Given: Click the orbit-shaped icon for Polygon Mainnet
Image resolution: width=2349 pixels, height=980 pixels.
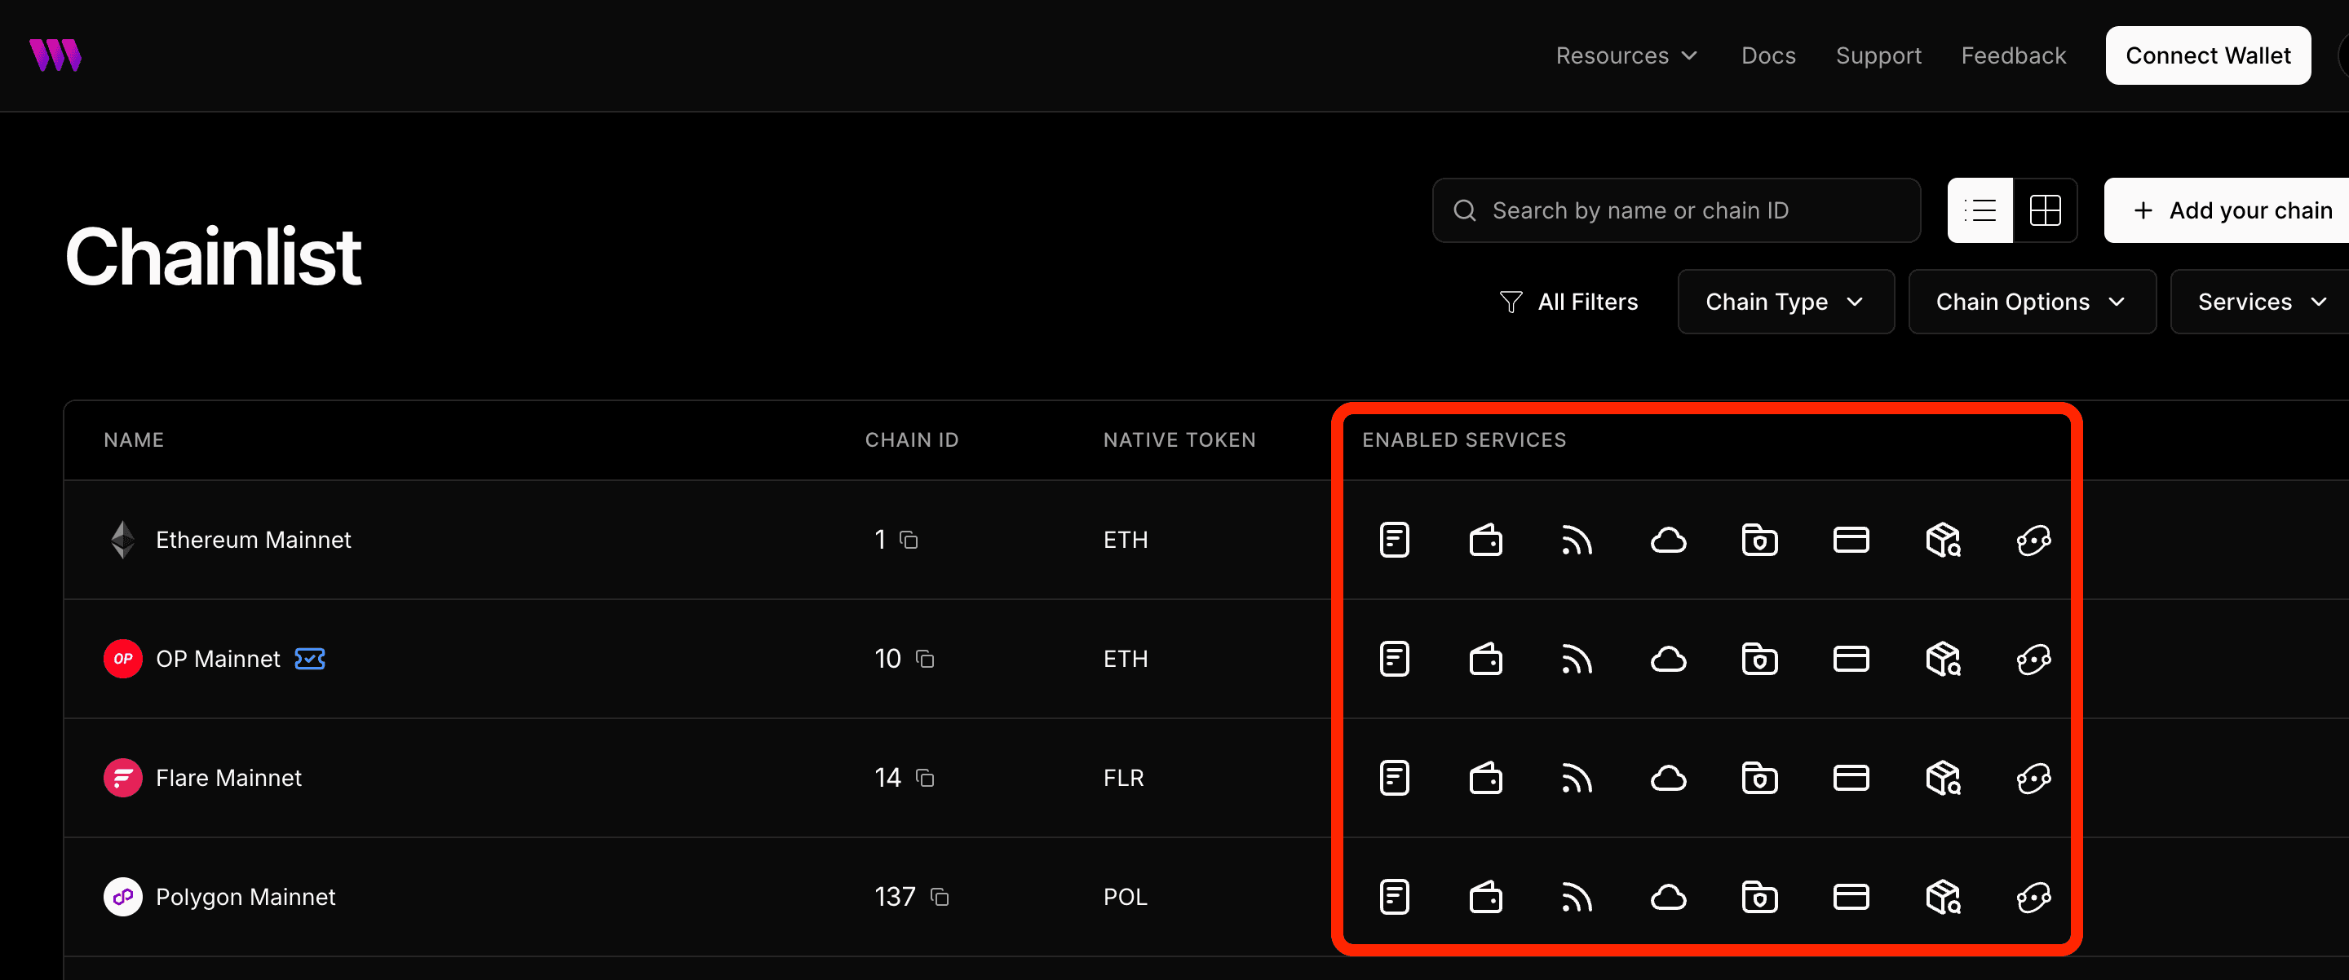Looking at the screenshot, I should tap(2033, 896).
